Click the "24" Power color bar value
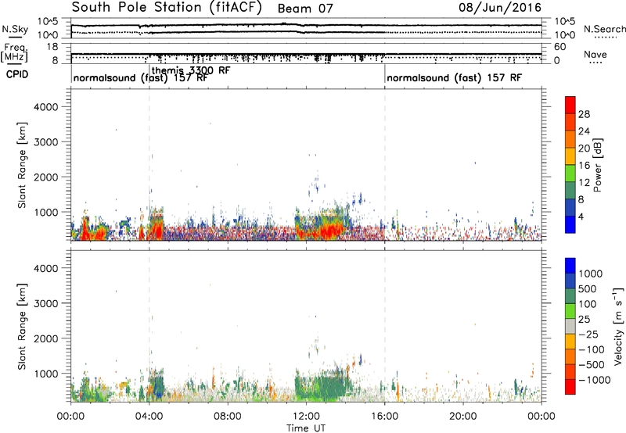The height and width of the screenshot is (433, 626). click(x=584, y=131)
